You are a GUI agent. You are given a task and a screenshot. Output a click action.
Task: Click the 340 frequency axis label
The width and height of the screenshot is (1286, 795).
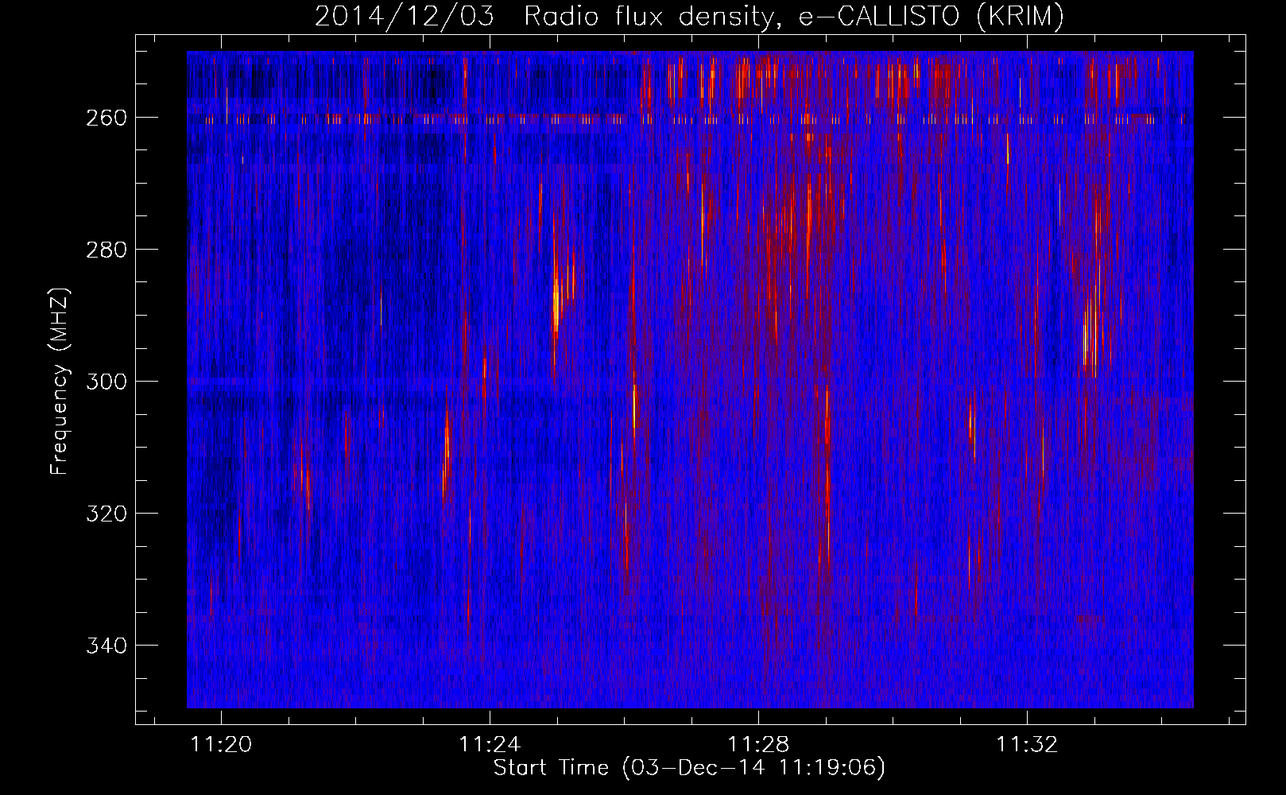point(106,646)
